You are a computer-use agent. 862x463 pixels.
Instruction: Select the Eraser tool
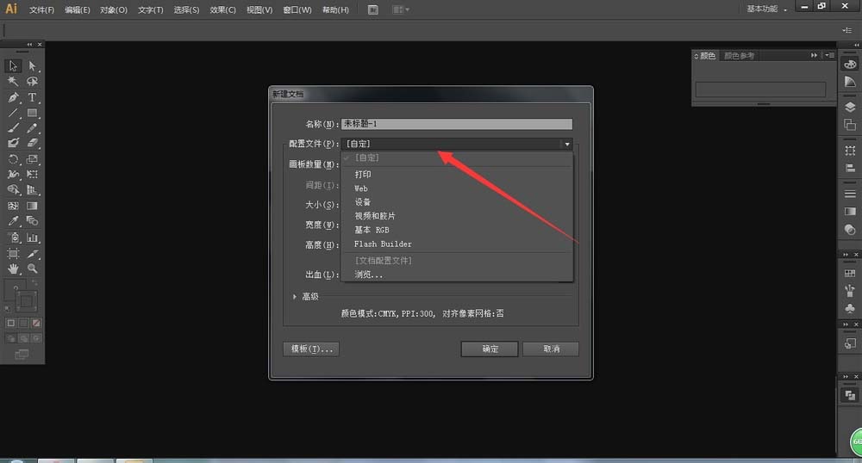click(x=33, y=143)
